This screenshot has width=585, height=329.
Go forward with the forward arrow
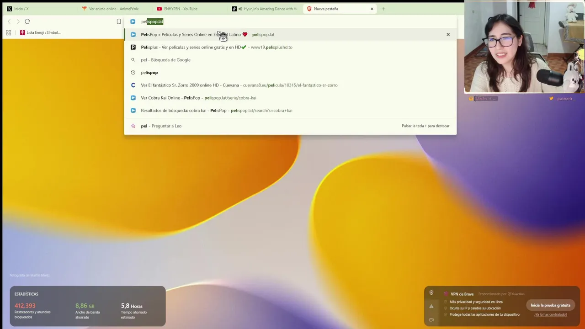coord(18,21)
